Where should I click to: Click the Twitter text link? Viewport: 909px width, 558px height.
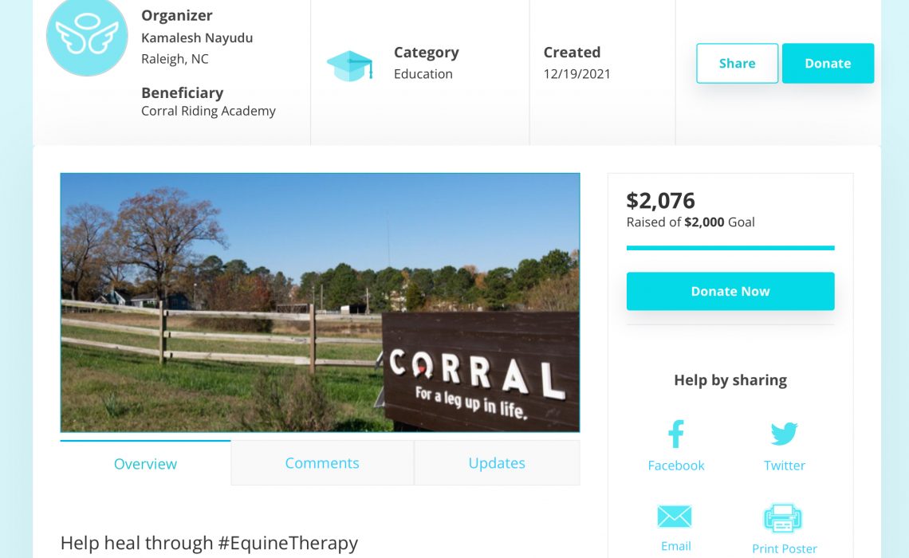pyautogui.click(x=785, y=466)
